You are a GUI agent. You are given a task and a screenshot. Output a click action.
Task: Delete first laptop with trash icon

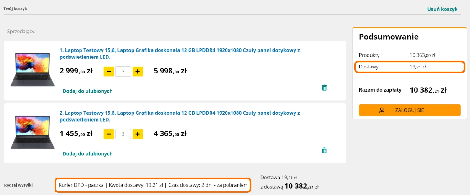324,88
